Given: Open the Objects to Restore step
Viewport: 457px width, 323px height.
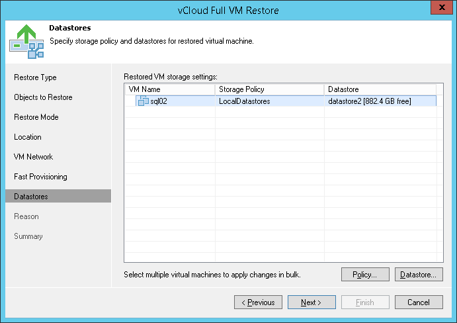Looking at the screenshot, I should (x=43, y=97).
